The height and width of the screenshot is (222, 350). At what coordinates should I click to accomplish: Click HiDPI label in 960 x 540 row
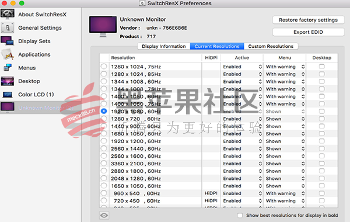click(x=211, y=193)
